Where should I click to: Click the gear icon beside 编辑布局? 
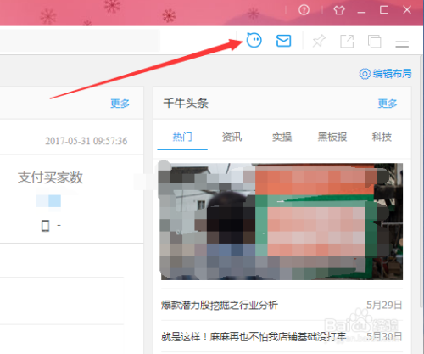(365, 74)
